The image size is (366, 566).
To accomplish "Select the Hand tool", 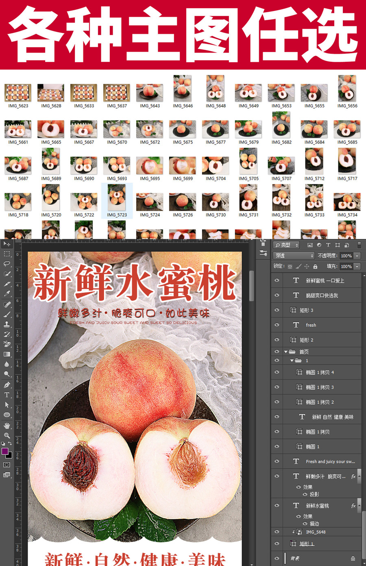I will click(7, 426).
